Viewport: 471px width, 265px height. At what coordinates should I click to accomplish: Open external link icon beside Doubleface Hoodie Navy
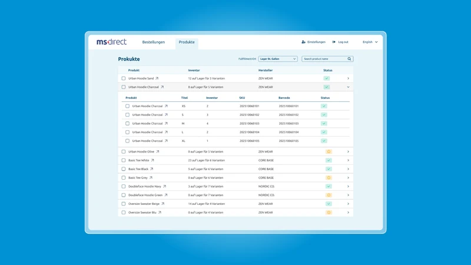tap(164, 187)
